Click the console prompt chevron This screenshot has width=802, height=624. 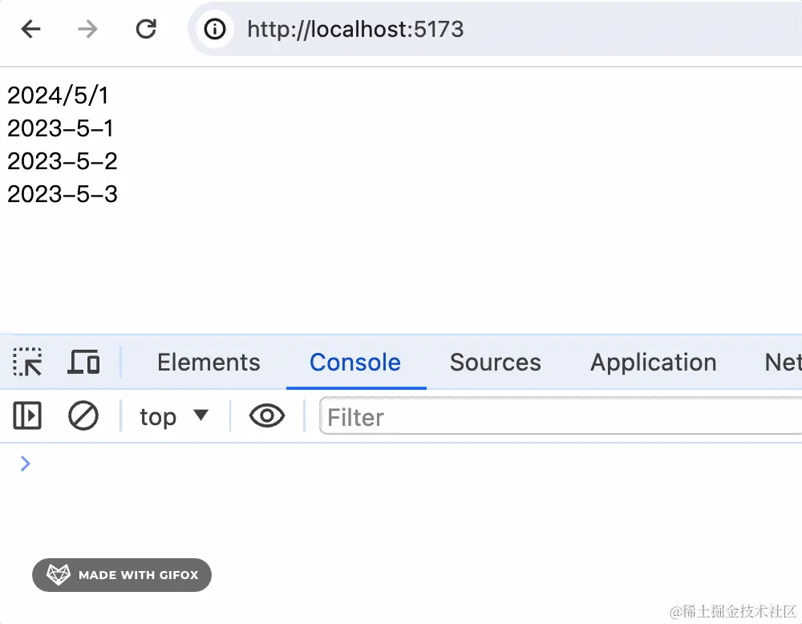coord(25,464)
